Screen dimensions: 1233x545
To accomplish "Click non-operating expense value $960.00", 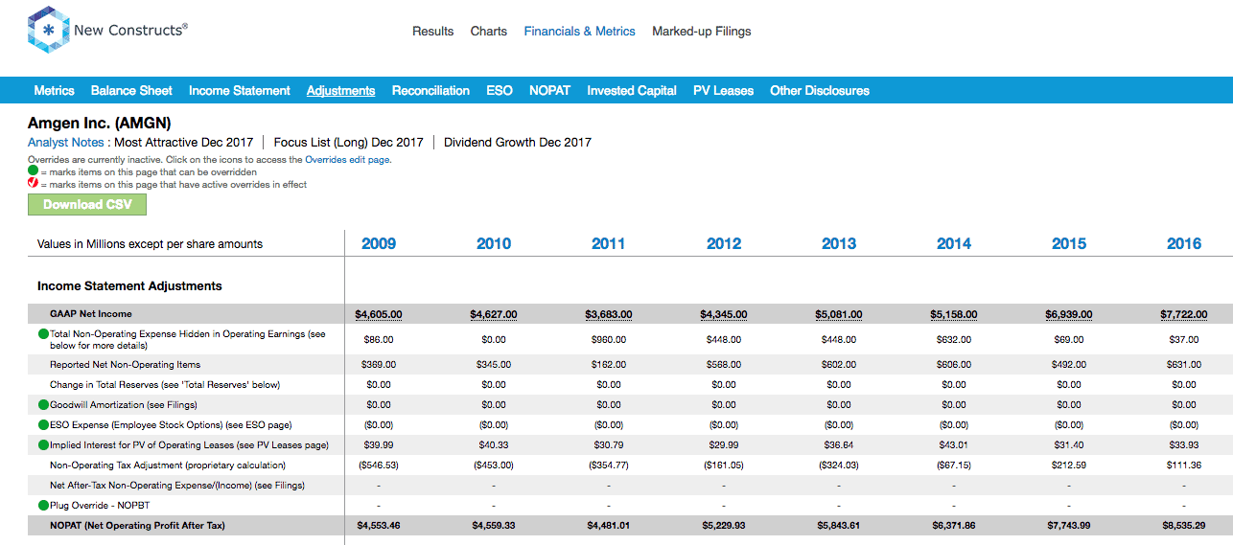I will click(x=609, y=339).
